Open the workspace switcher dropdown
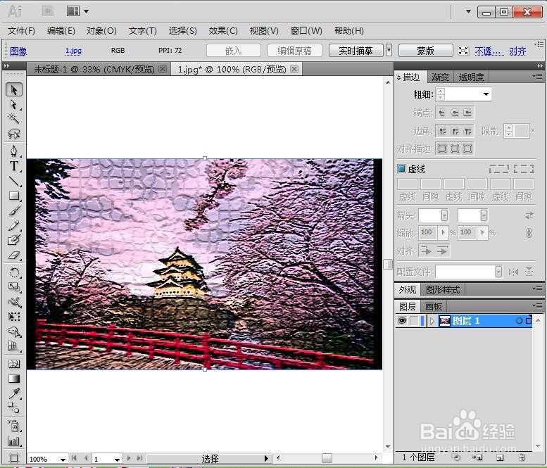 pyautogui.click(x=469, y=11)
